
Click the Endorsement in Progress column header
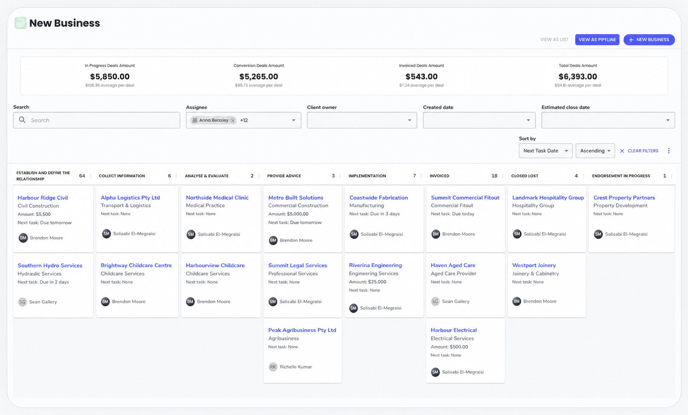(621, 176)
